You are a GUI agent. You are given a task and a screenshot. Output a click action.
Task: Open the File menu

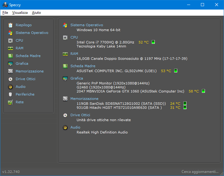point(5,13)
